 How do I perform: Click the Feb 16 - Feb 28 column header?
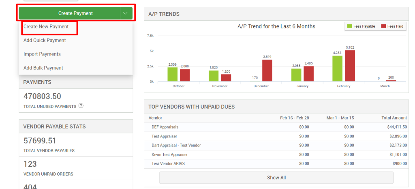(x=295, y=118)
